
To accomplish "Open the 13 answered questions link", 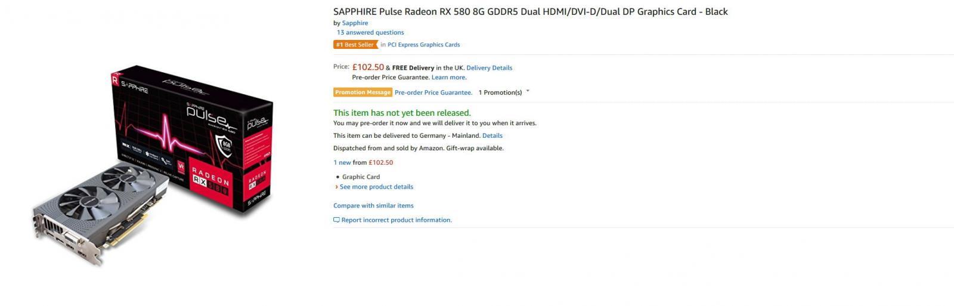I will (370, 33).
